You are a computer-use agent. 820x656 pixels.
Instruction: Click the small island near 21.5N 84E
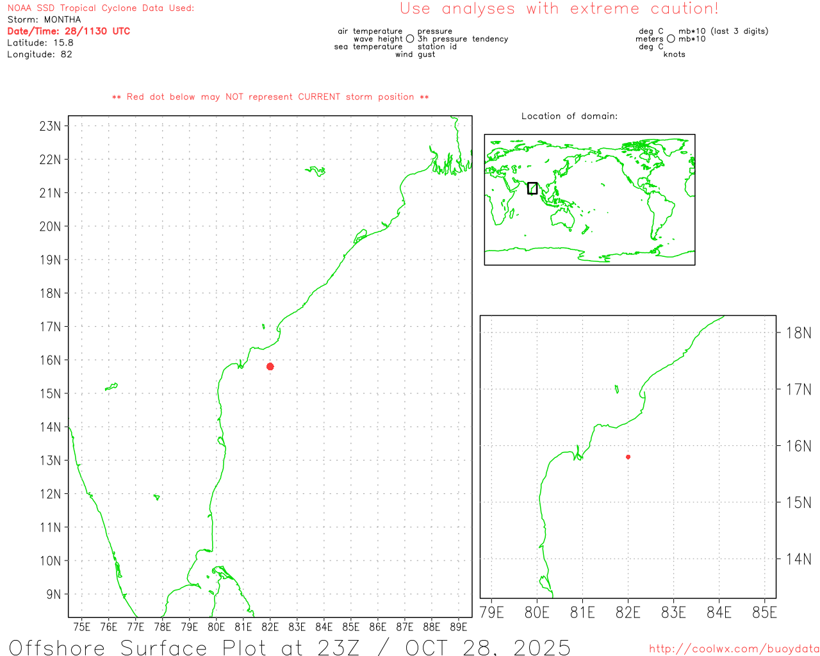point(316,170)
